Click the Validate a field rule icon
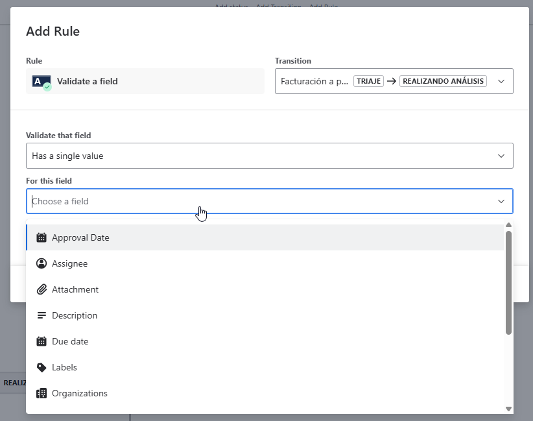 (41, 82)
